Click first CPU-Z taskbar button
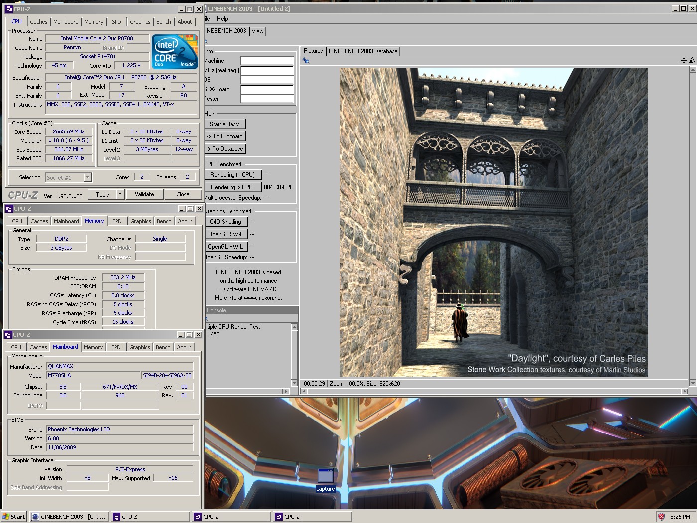This screenshot has width=697, height=523. pyautogui.click(x=151, y=517)
